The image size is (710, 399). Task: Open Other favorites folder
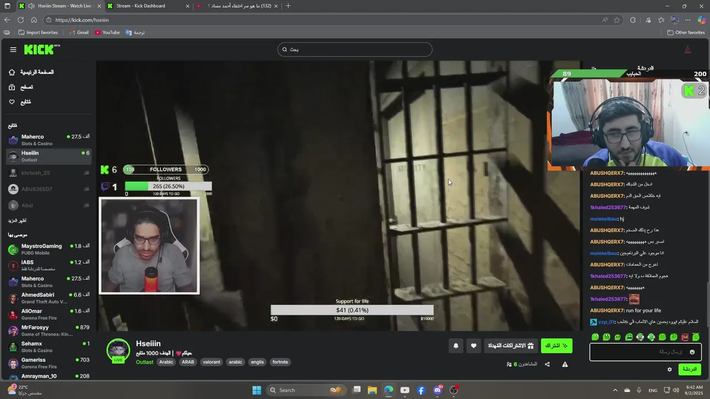686,33
